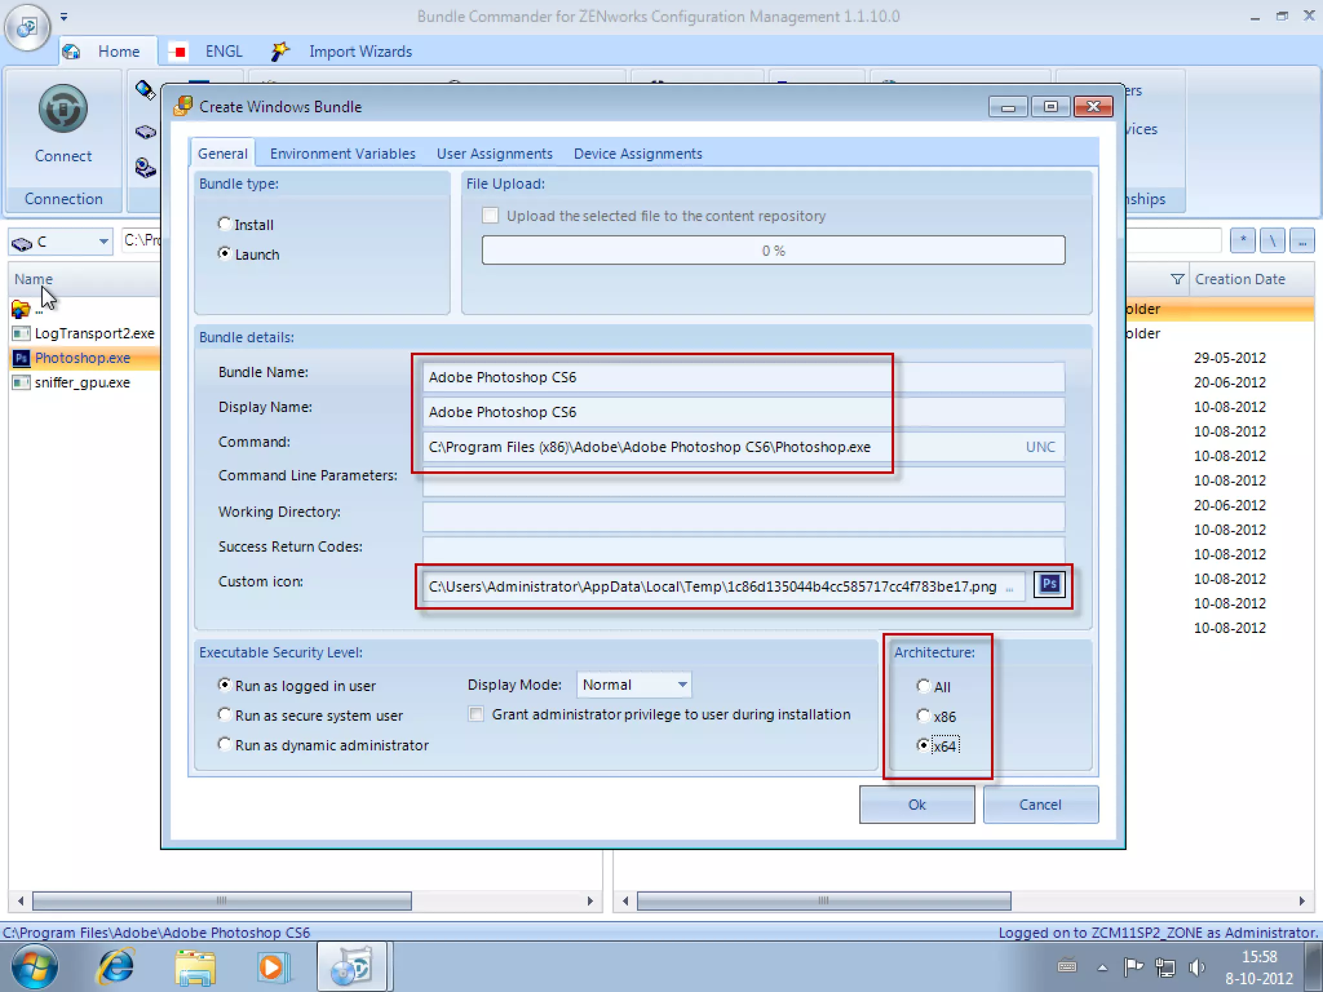The width and height of the screenshot is (1323, 992).
Task: Open the Device Assignments tab
Action: tap(638, 154)
